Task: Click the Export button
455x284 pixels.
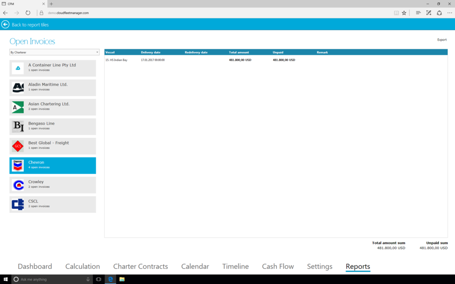Action: (442, 40)
